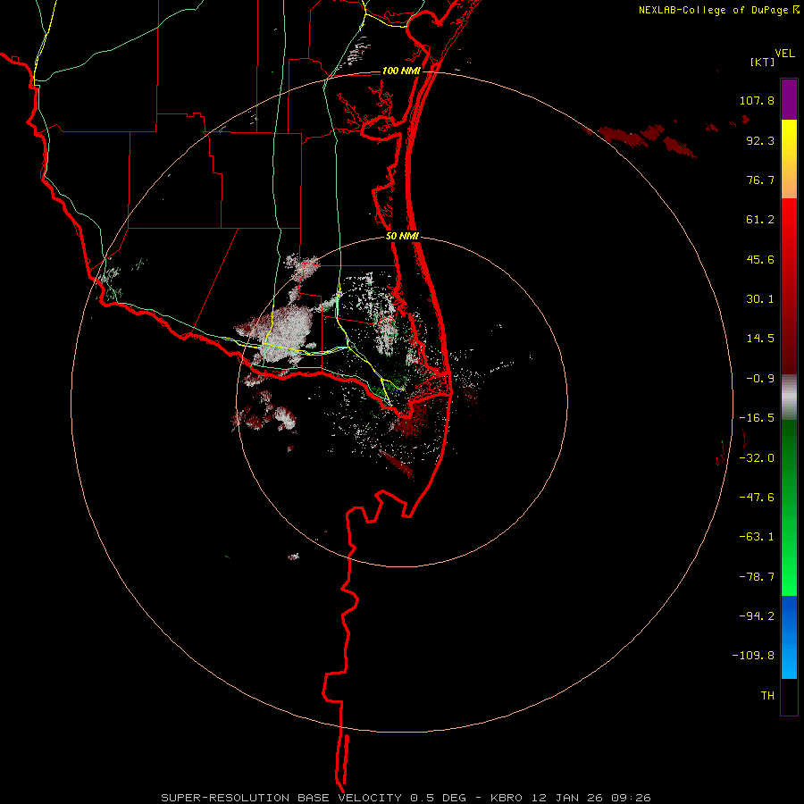Click the 76.7 velocity label
Viewport: 804px width, 804px height.
[x=760, y=180]
